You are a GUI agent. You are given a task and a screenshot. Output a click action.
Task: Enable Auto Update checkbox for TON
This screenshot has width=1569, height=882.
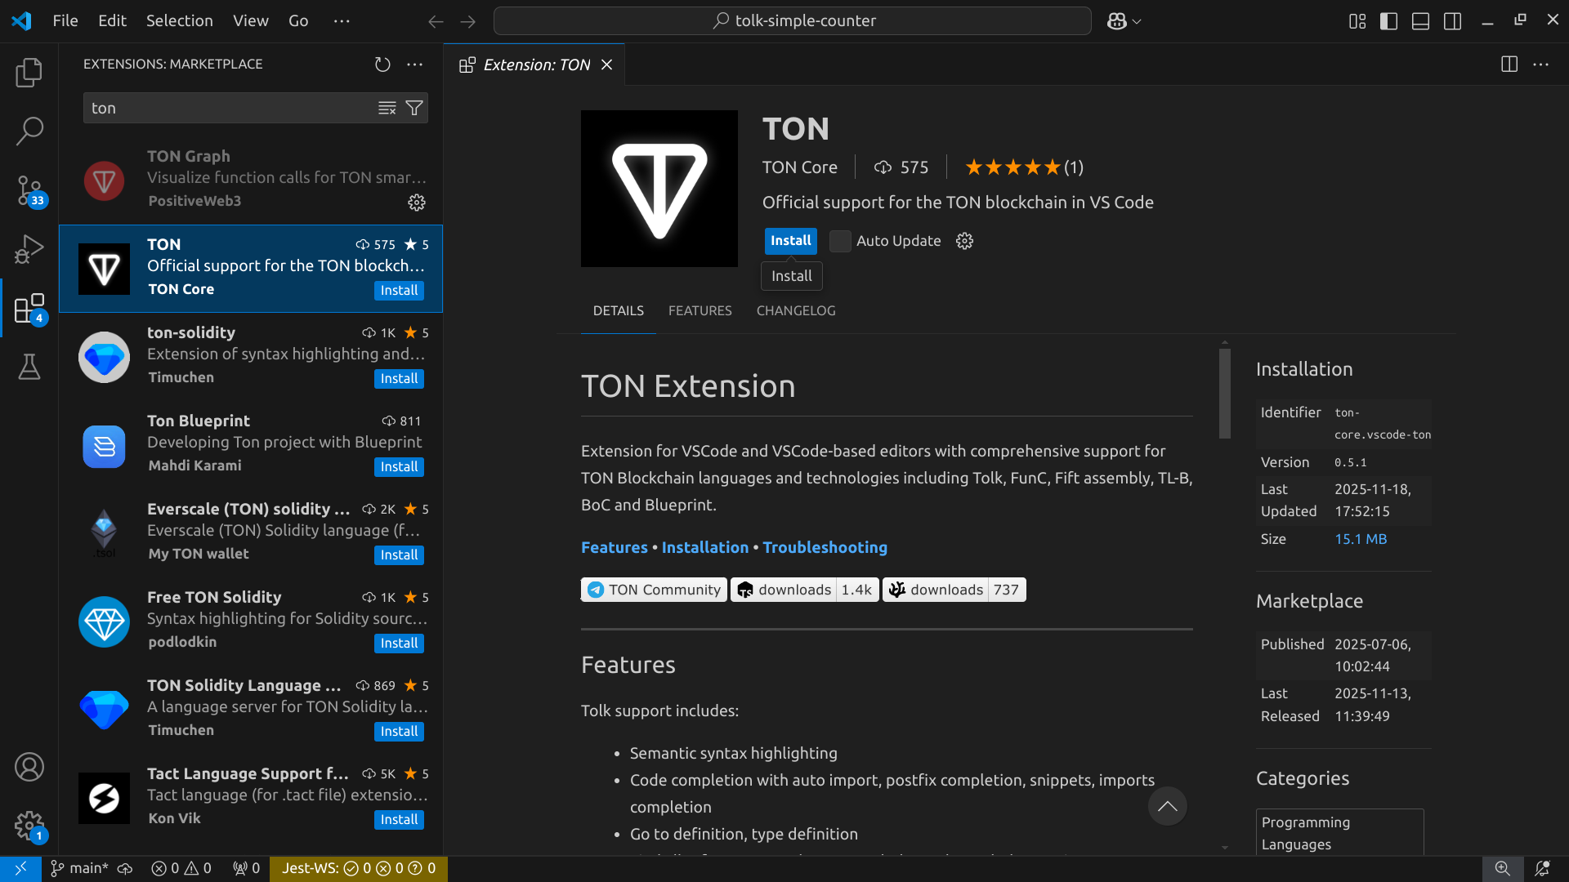tap(840, 241)
